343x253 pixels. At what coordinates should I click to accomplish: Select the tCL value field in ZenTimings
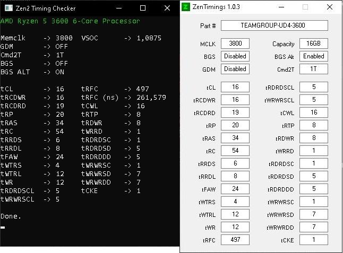[x=235, y=87]
